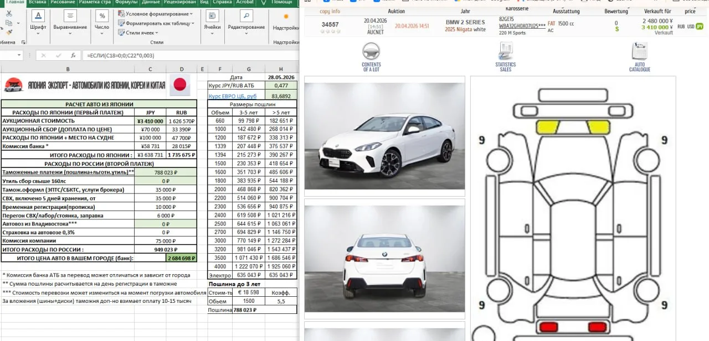This screenshot has width=709, height=341.
Task: Click the Japan flag image in spreadsheet
Action: tap(179, 85)
